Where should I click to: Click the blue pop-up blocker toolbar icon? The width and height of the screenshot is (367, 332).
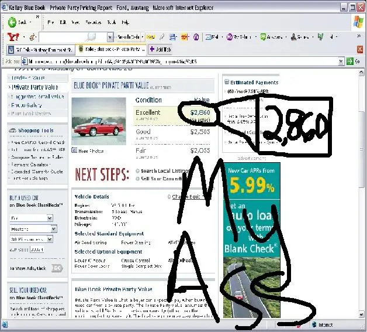[x=173, y=37]
